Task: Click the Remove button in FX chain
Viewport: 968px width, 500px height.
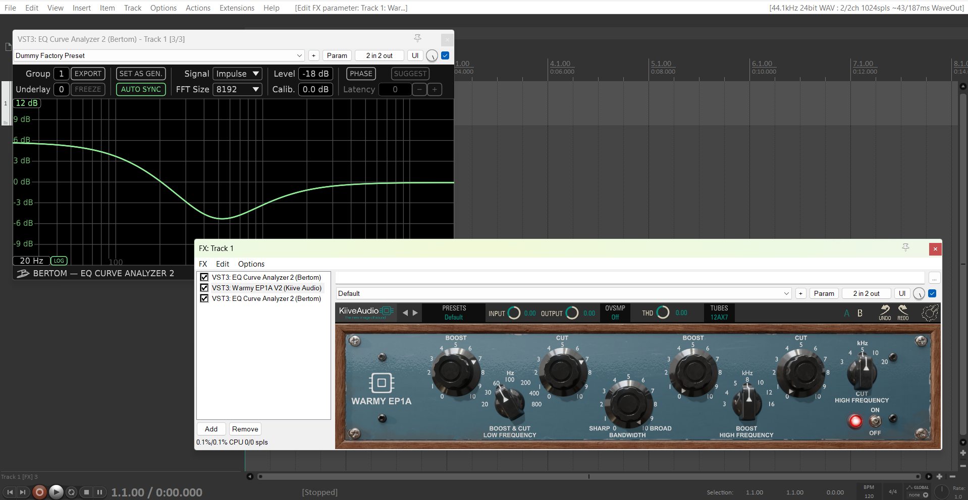Action: click(245, 429)
